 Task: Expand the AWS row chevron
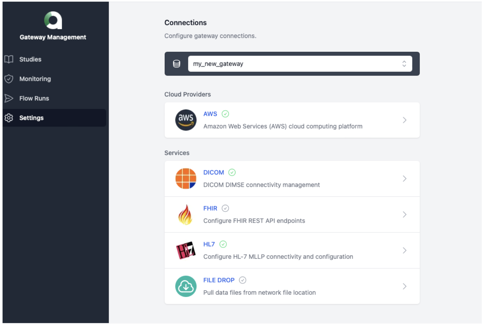pyautogui.click(x=404, y=120)
